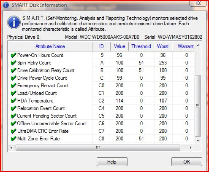Viewport: 209px width, 172px height.
Task: Click serial number WD-WMASY0162802
Action: [x=180, y=37]
